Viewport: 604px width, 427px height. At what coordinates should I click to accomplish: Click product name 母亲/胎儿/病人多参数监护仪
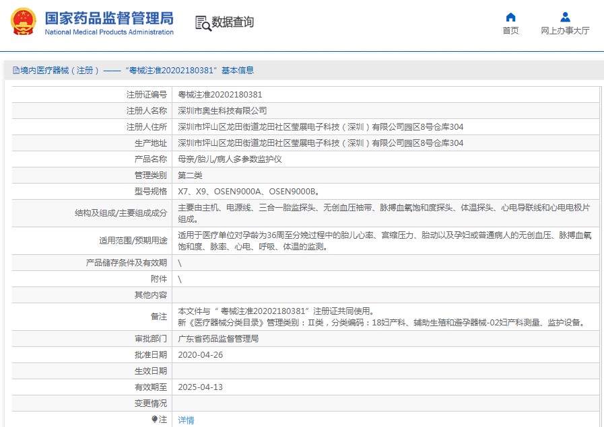click(x=230, y=159)
